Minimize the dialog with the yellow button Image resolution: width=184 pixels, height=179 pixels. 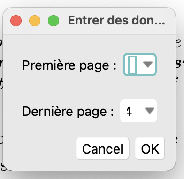tap(35, 21)
